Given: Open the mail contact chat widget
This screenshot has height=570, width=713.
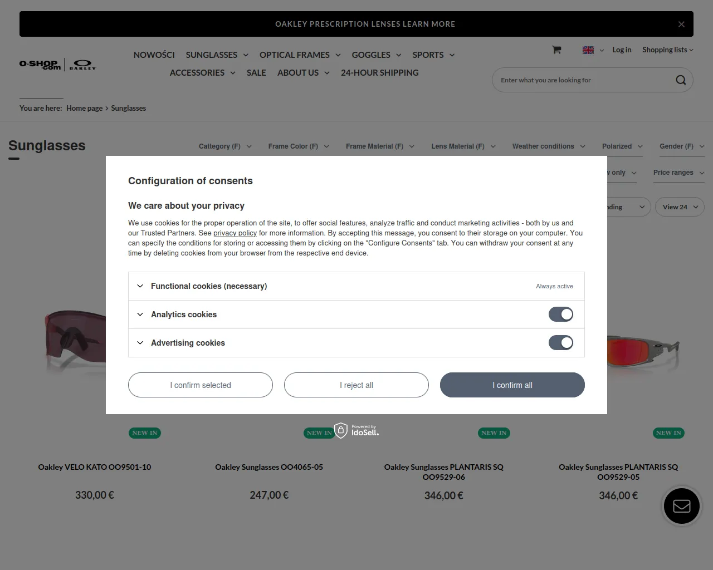Looking at the screenshot, I should point(681,506).
